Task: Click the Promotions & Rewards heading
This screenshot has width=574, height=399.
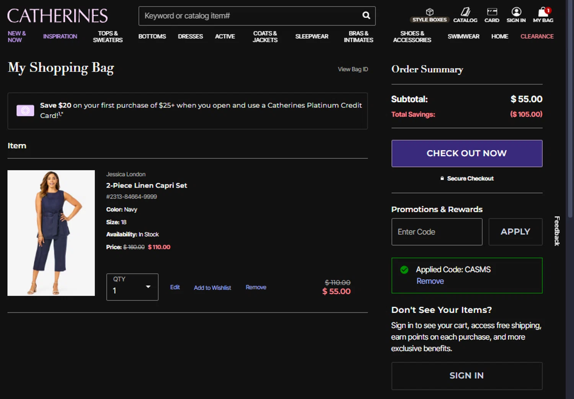Action: [x=437, y=209]
